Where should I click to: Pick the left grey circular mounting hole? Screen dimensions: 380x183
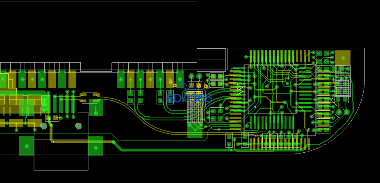[43, 126]
